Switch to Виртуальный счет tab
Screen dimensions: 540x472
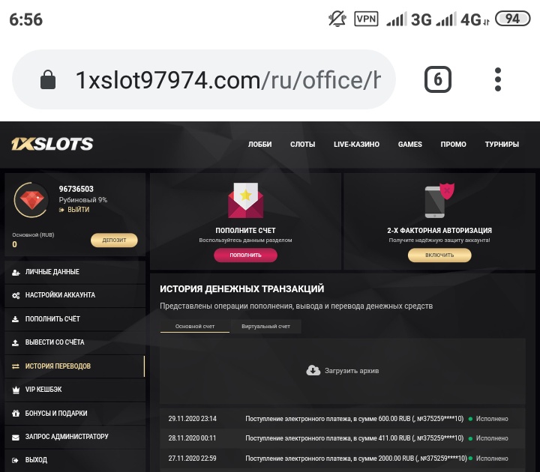tap(265, 326)
